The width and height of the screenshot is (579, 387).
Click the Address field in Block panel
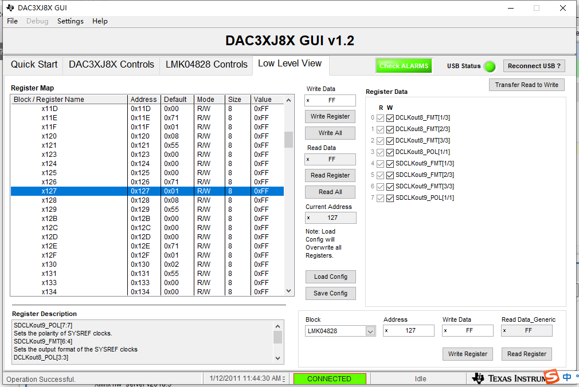[x=408, y=330]
